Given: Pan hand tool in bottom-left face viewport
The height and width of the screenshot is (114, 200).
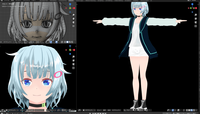Looking at the screenshot, I should (73, 60).
